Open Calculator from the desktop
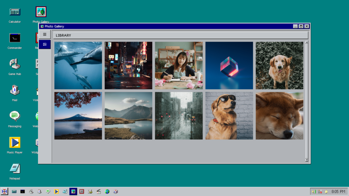The height and width of the screenshot is (196, 349). click(x=14, y=12)
